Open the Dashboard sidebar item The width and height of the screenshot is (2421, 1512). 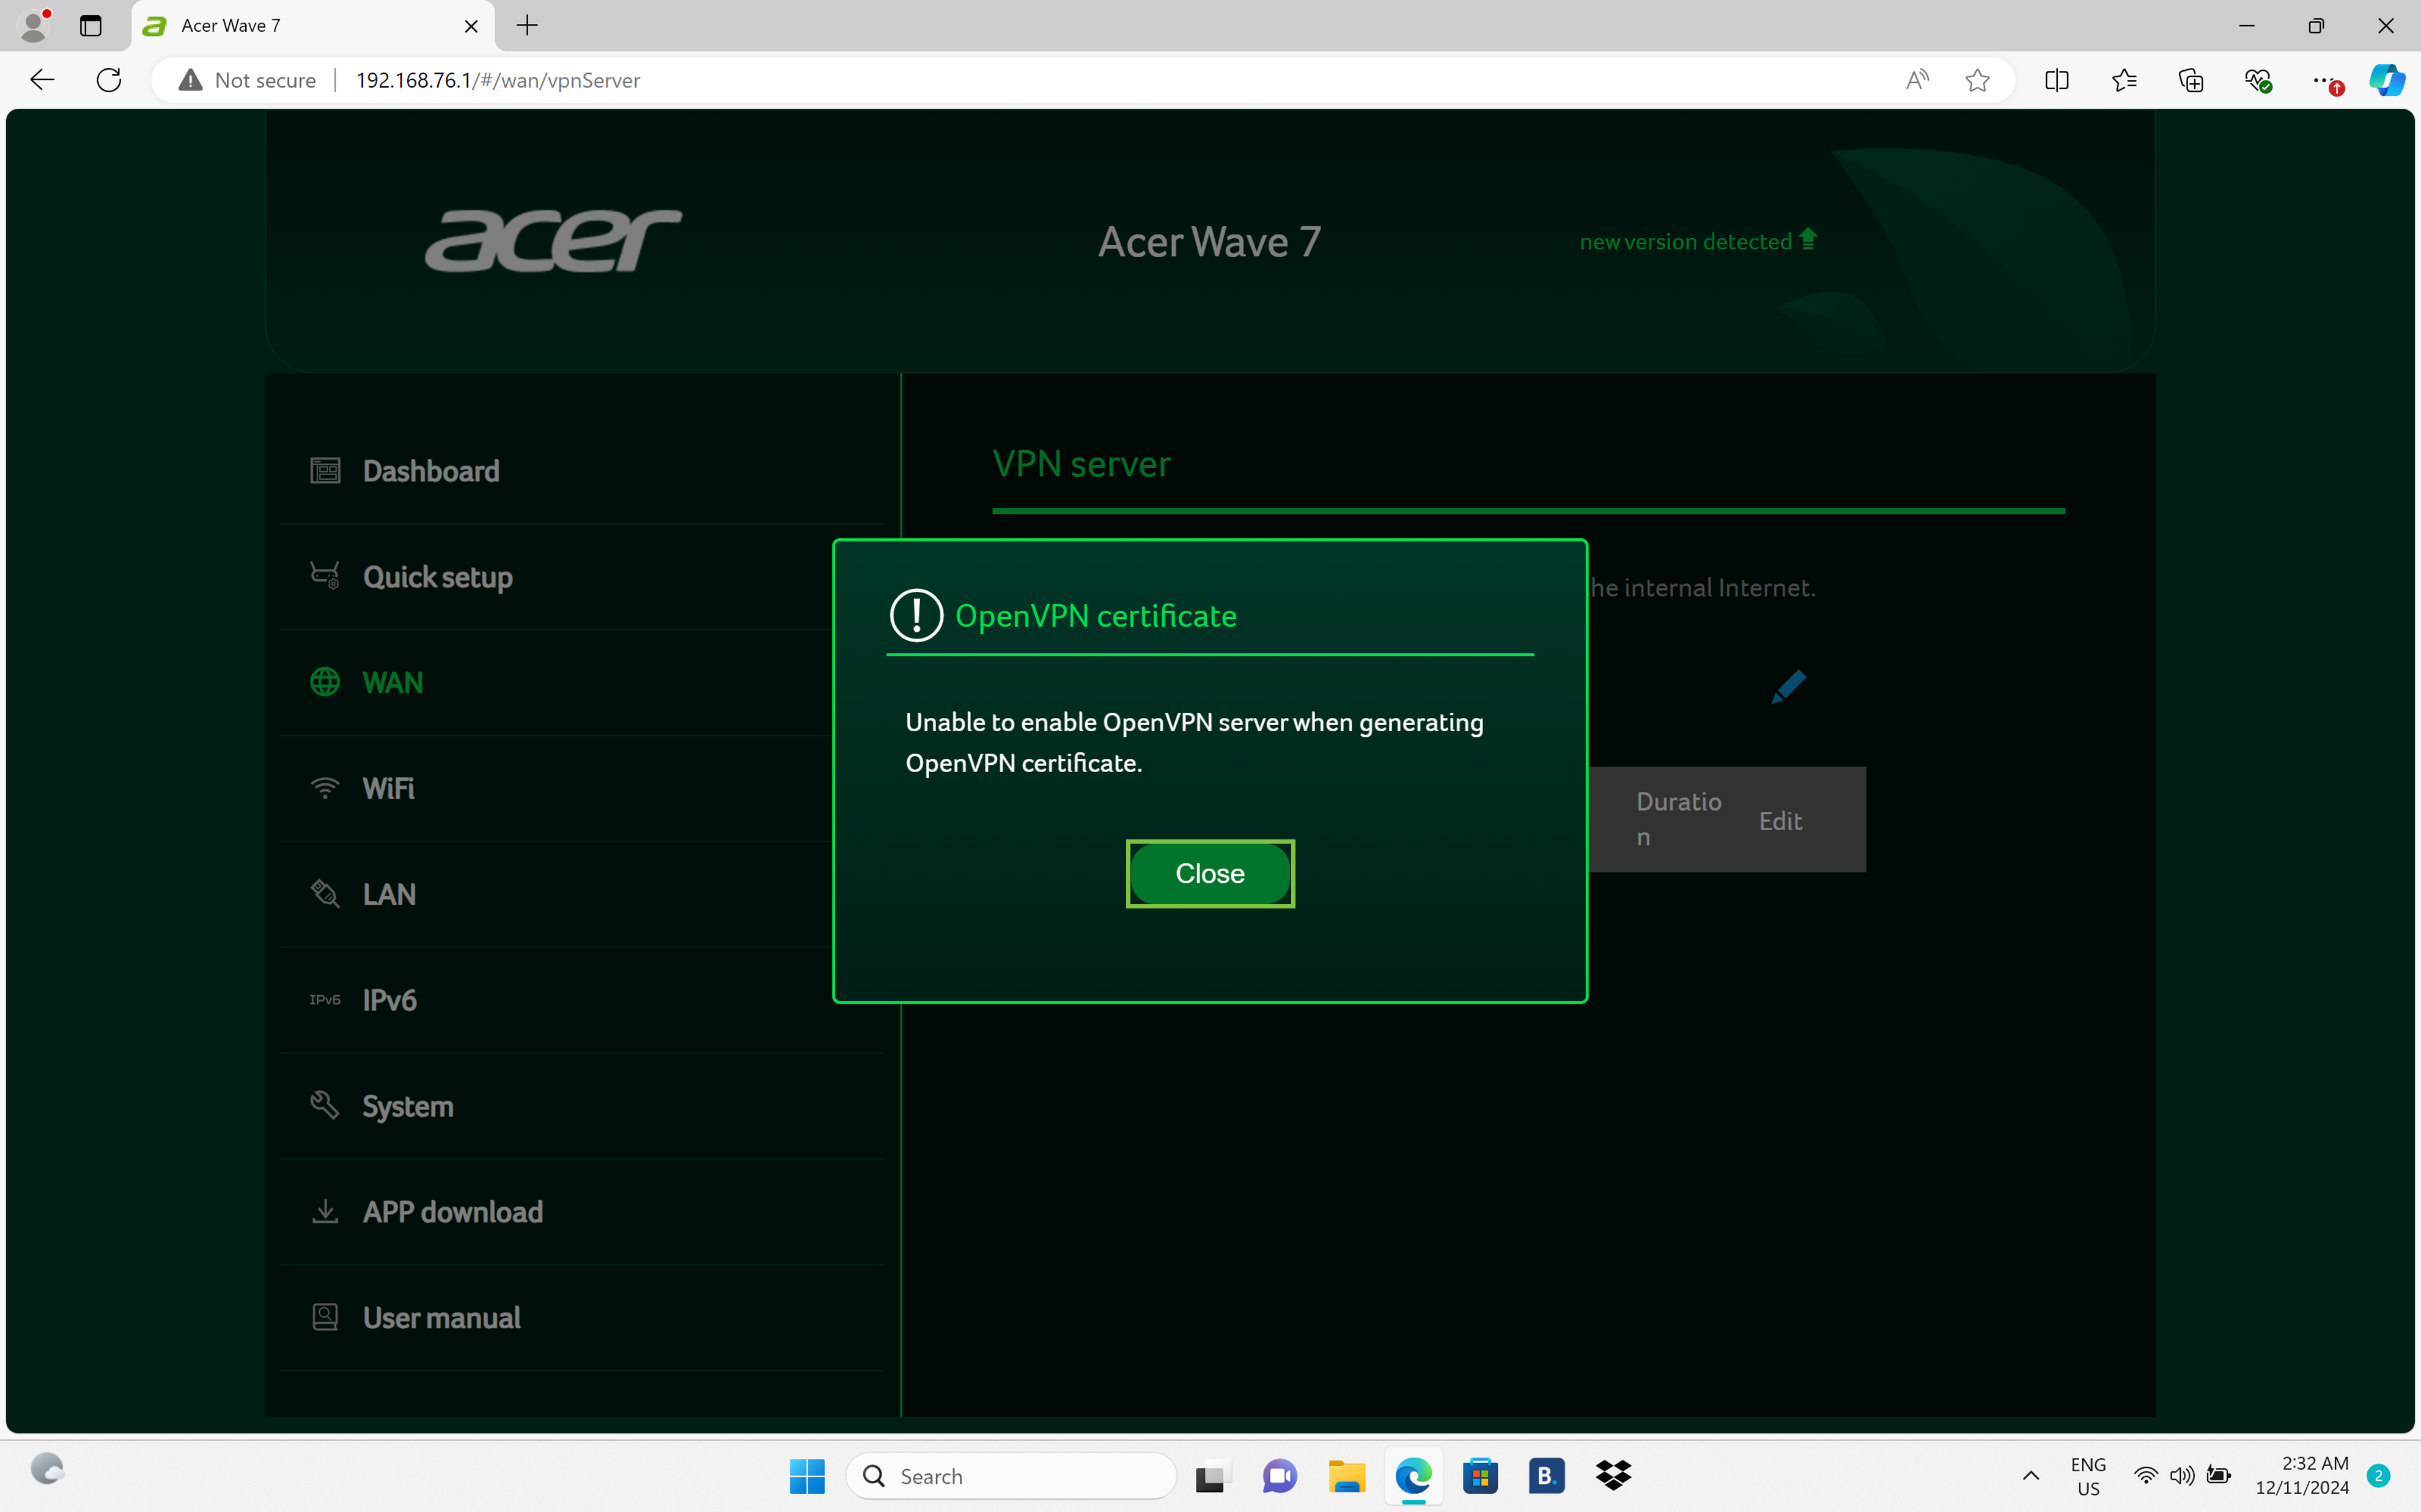pyautogui.click(x=430, y=471)
